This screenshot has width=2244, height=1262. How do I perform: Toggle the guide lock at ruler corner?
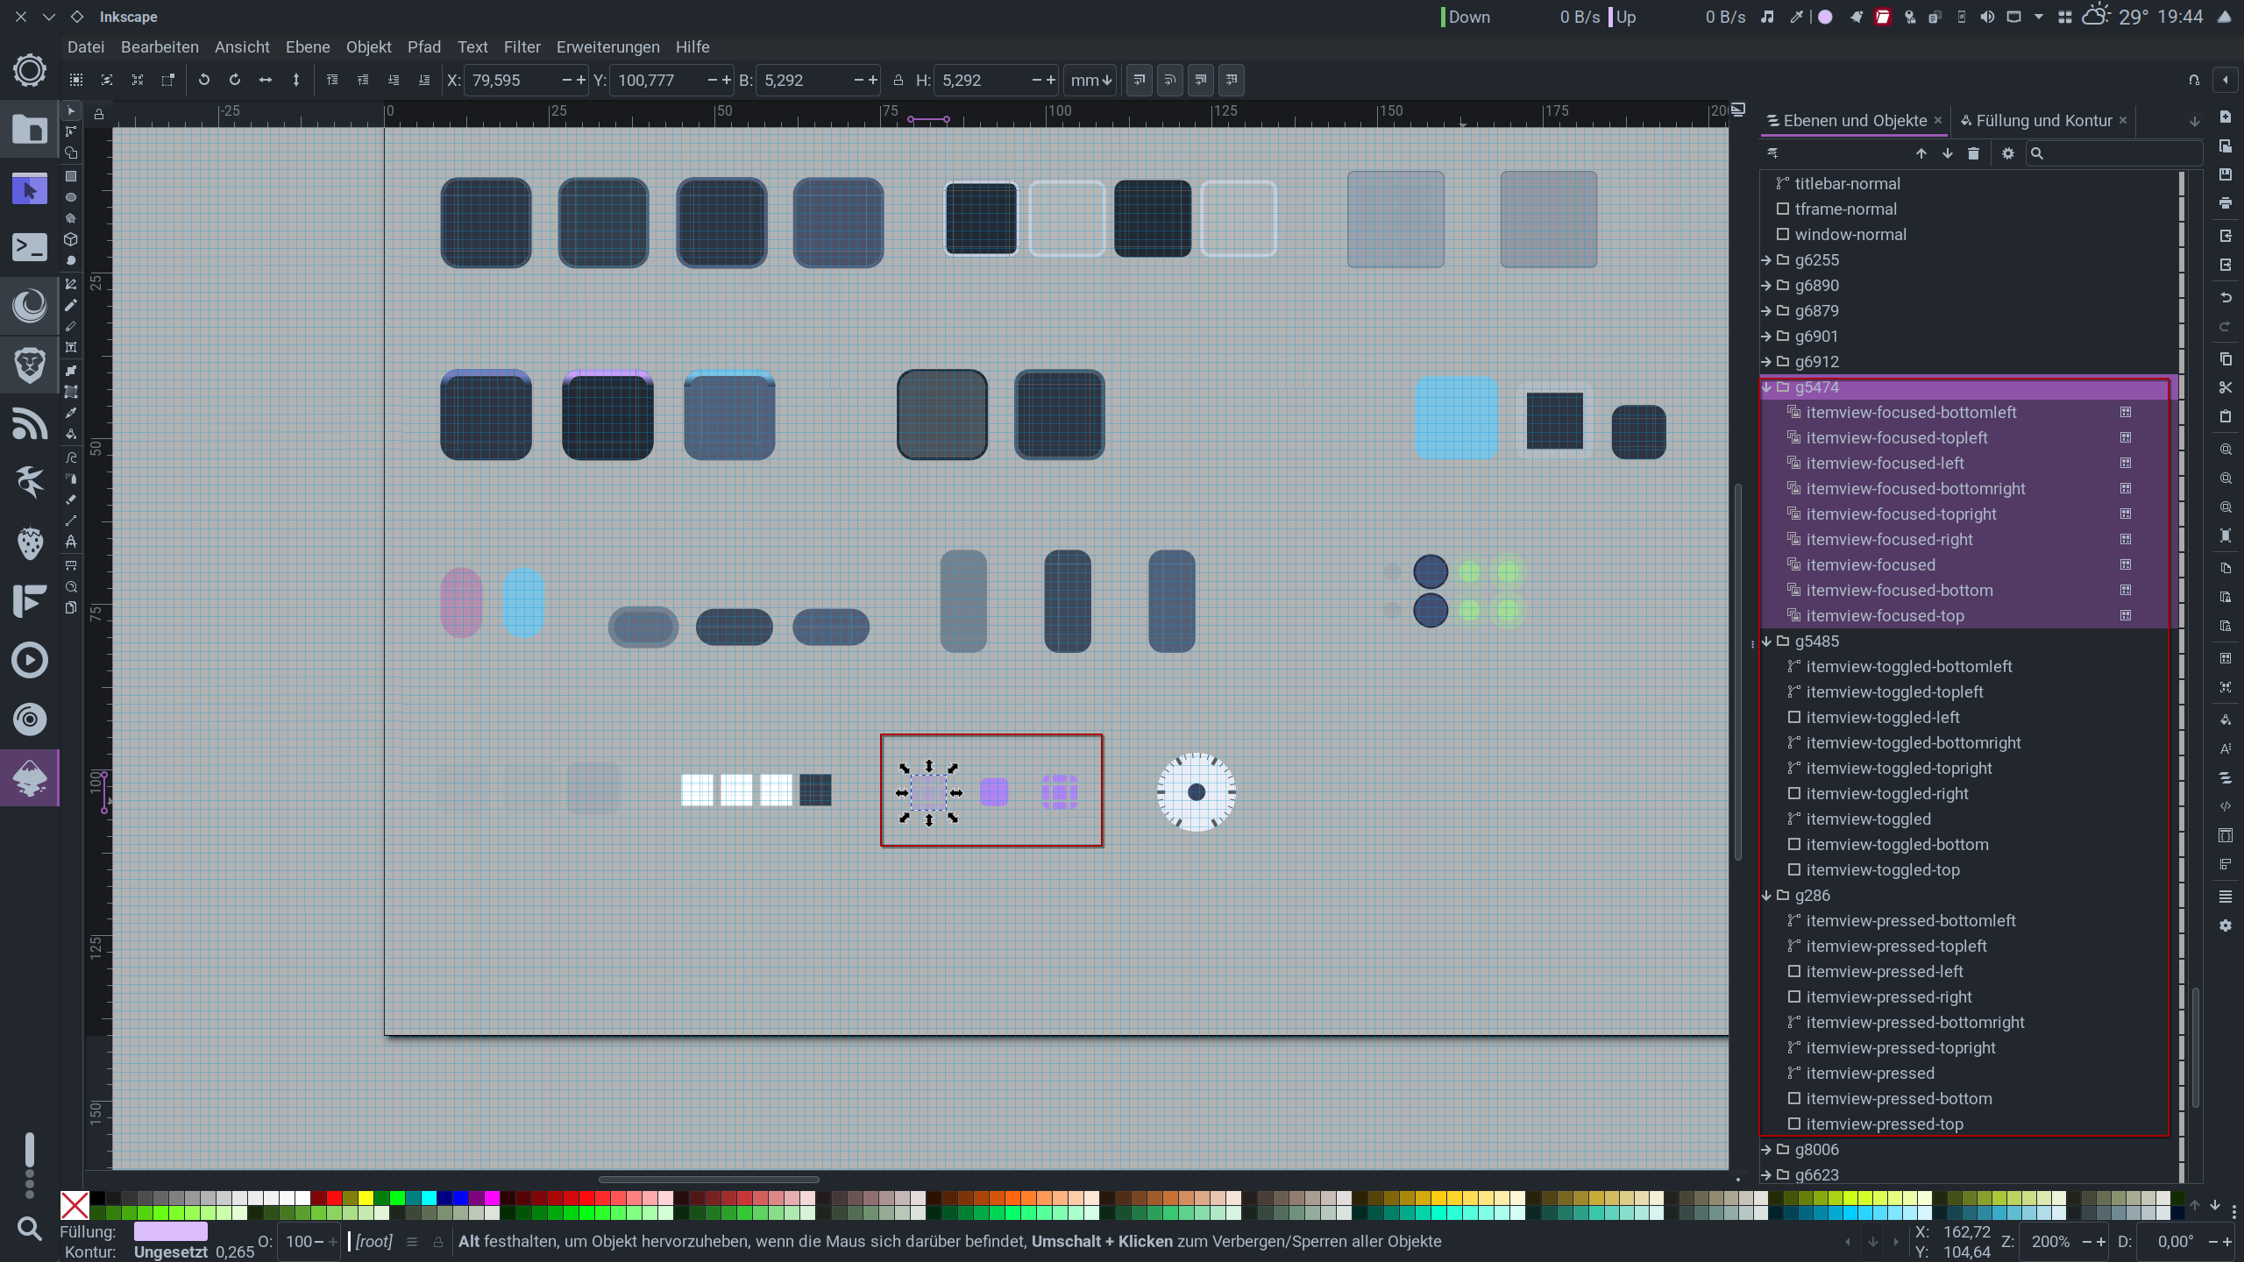point(99,114)
